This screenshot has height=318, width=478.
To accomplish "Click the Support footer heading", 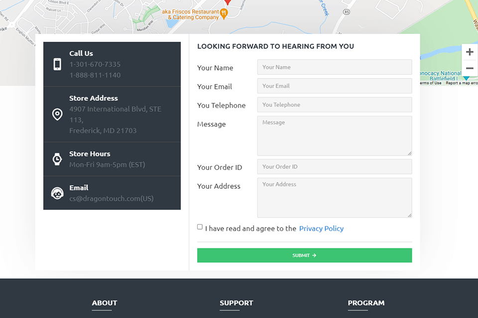I will point(237,303).
